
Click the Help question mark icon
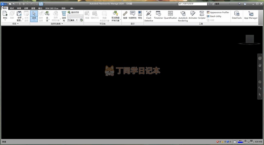pyautogui.click(x=245, y=4)
